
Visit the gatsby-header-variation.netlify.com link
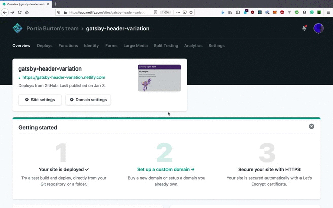63,78
